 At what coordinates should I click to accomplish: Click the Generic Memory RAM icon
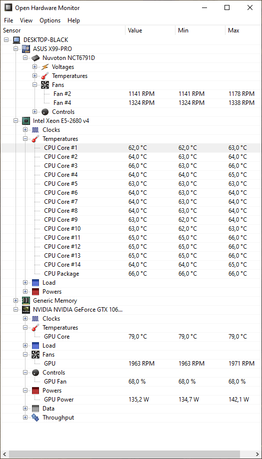point(26,301)
